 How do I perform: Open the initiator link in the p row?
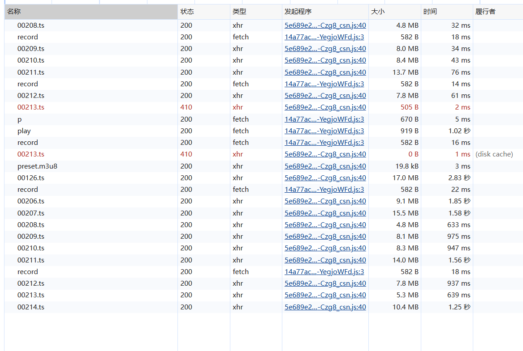coord(324,119)
